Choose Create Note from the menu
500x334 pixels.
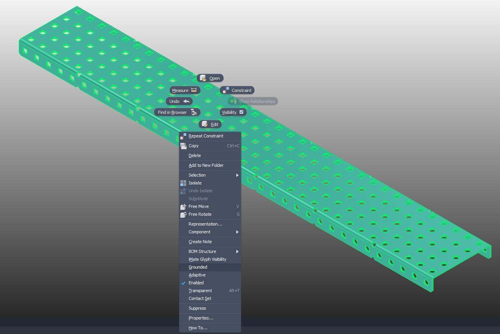210,242
